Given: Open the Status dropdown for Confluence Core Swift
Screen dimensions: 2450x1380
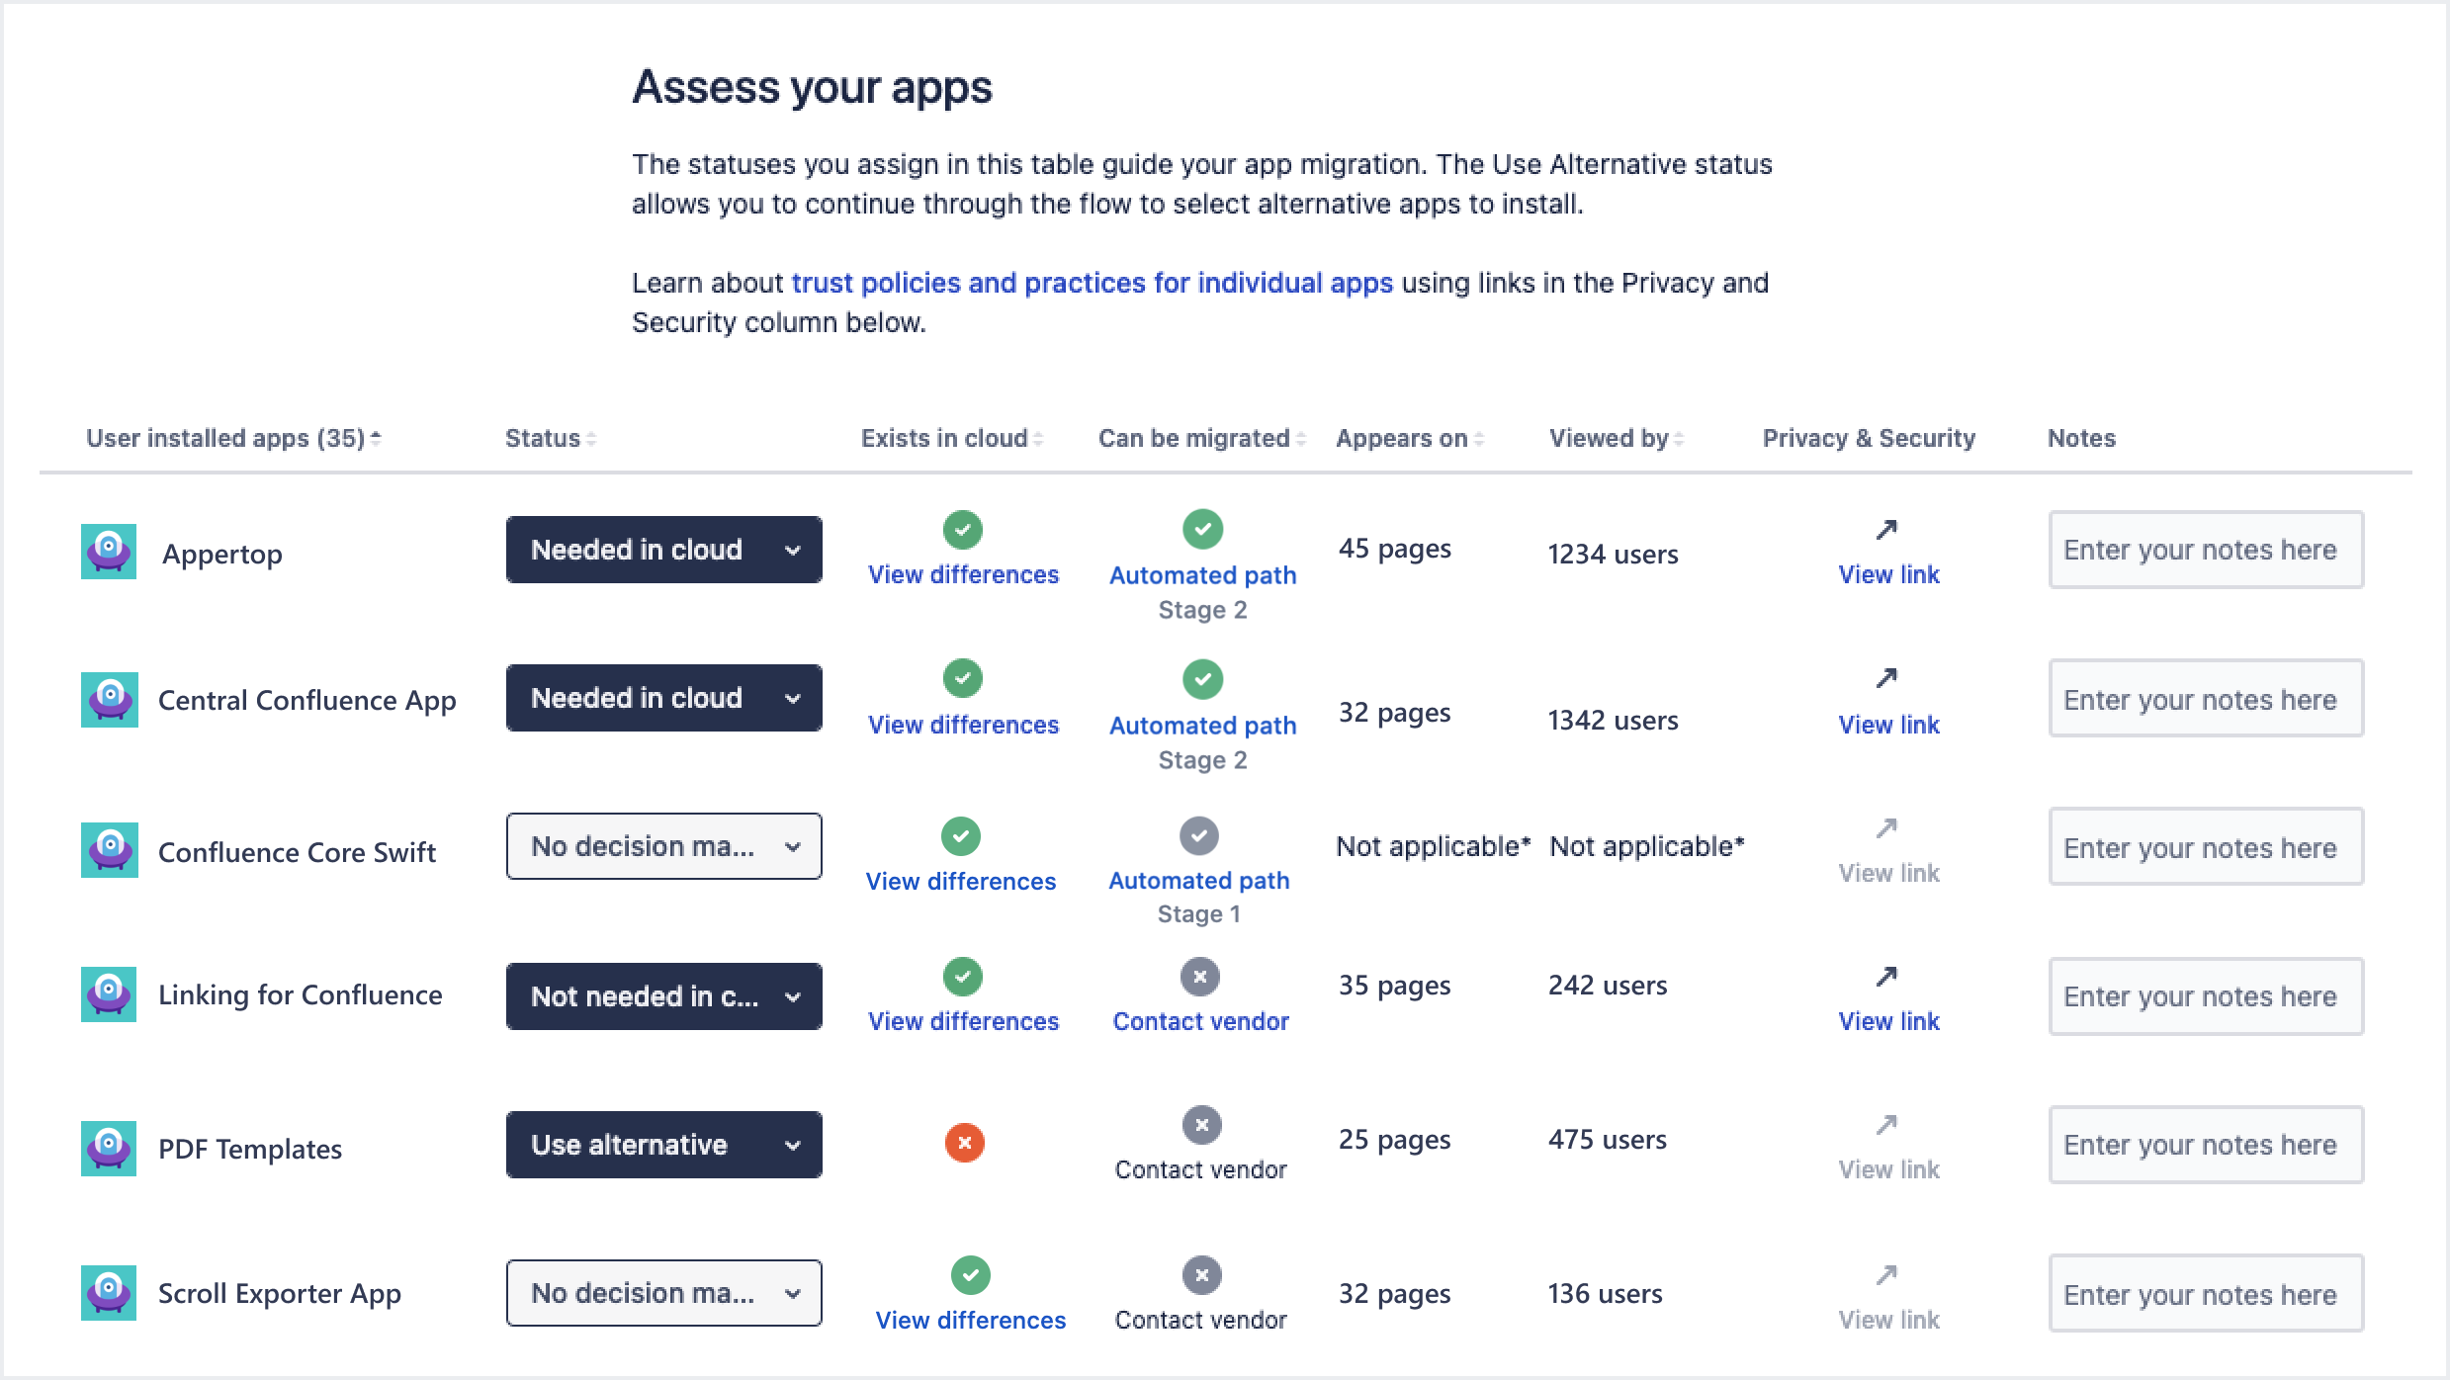Looking at the screenshot, I should pos(663,846).
